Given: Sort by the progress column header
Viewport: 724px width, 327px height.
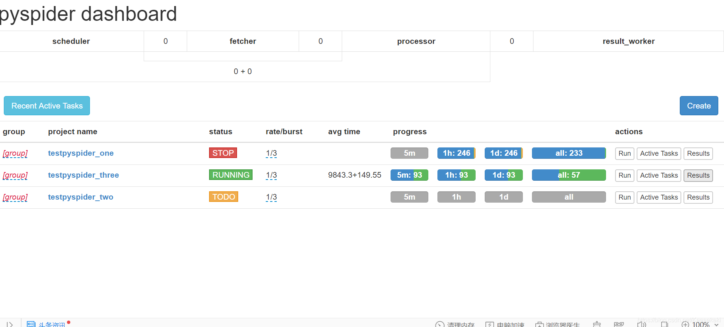Looking at the screenshot, I should click(410, 132).
